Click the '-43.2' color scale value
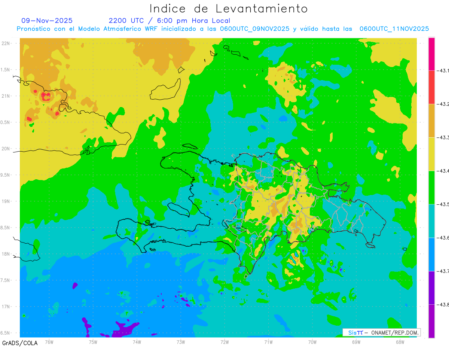The image size is (449, 347). [x=443, y=104]
